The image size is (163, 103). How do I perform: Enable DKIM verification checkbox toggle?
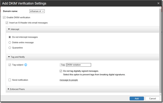tap(4, 17)
